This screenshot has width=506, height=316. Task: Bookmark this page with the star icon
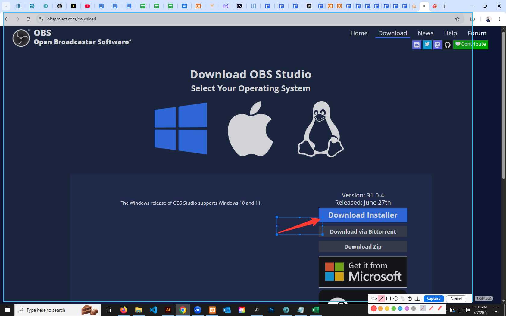click(457, 19)
